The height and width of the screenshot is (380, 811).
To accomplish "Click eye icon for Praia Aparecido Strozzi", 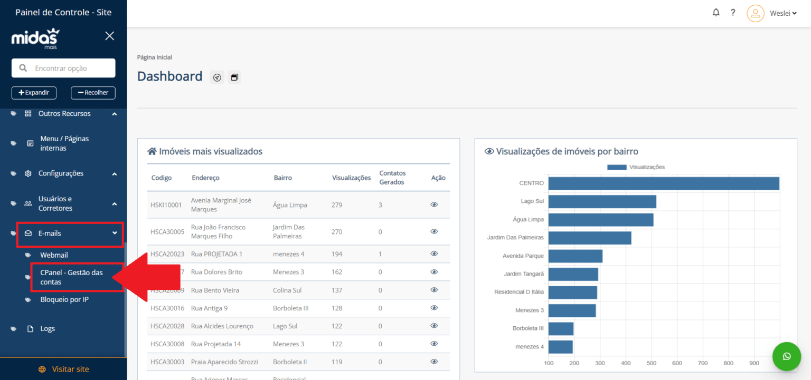I will pyautogui.click(x=434, y=362).
